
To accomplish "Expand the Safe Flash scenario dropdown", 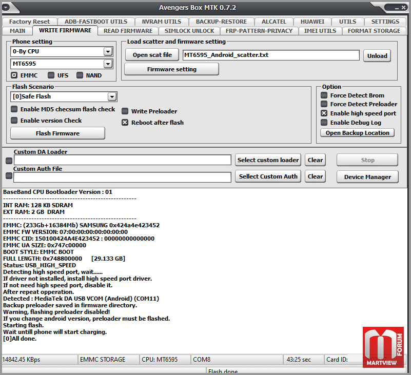I will [112, 96].
